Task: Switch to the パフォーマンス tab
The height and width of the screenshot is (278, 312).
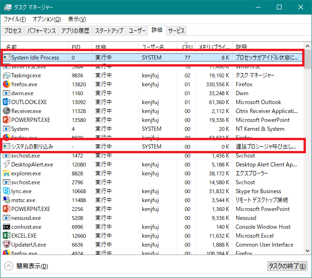Action: tap(41, 30)
